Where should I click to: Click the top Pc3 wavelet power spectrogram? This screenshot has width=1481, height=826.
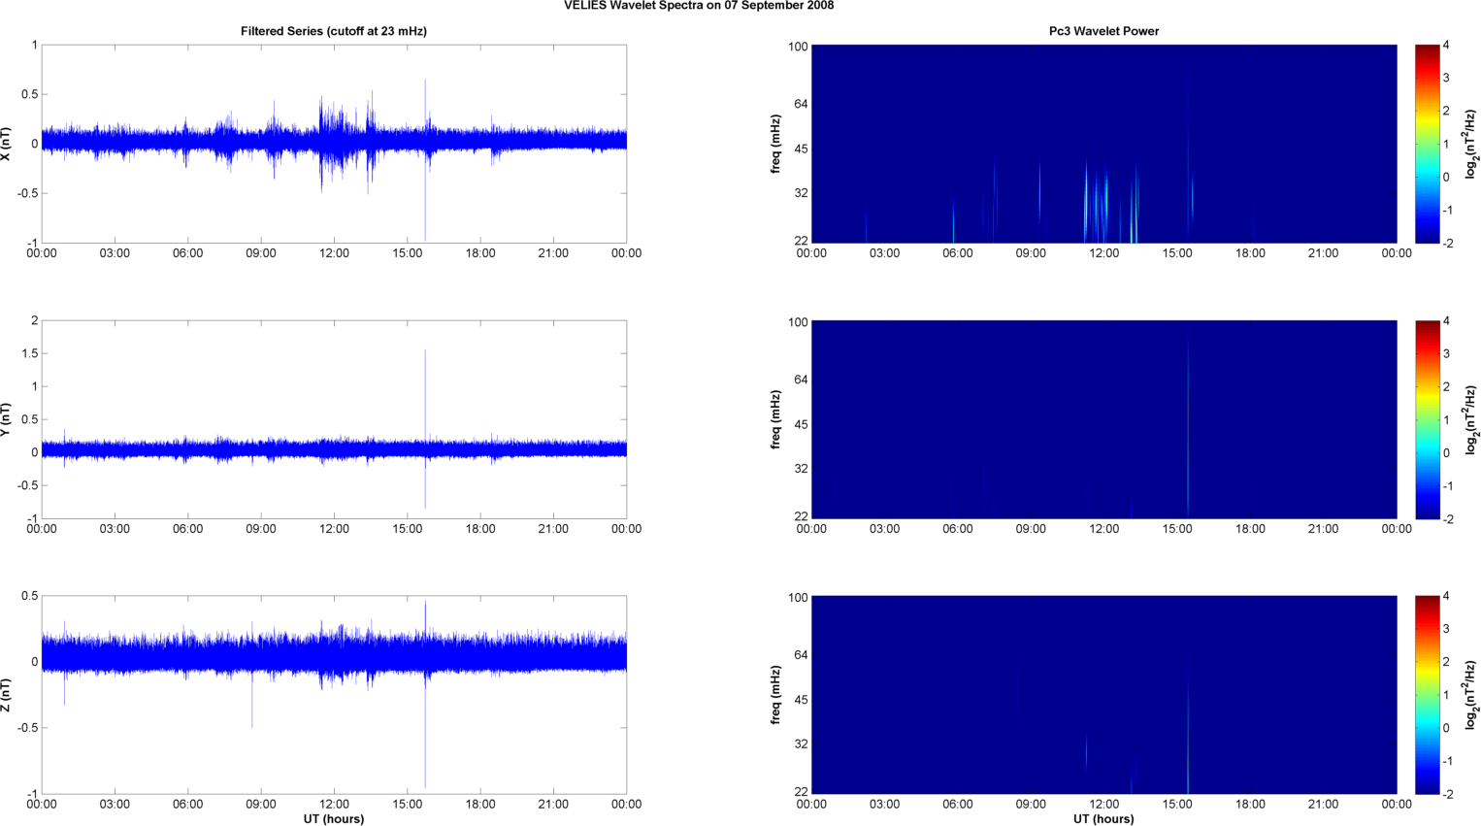(1103, 144)
